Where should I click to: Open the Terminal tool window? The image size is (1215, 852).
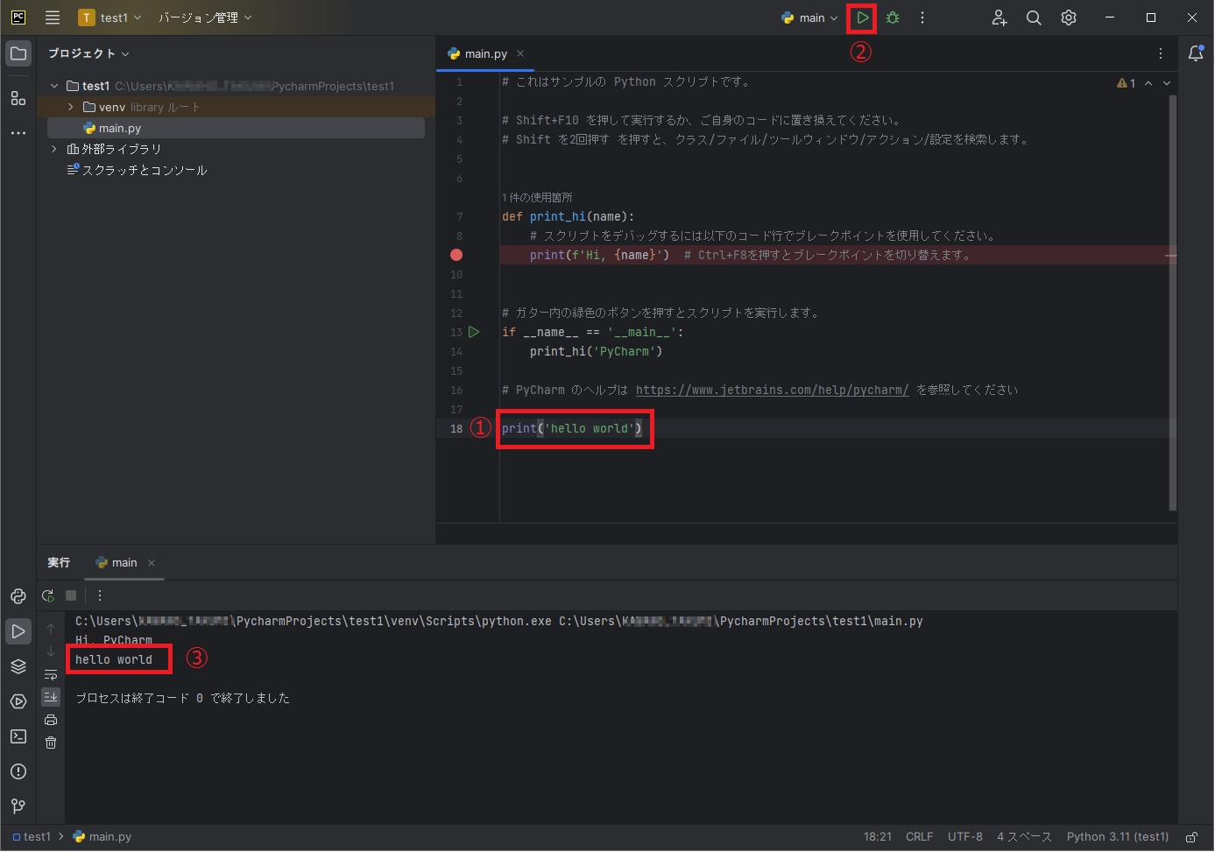tap(18, 736)
